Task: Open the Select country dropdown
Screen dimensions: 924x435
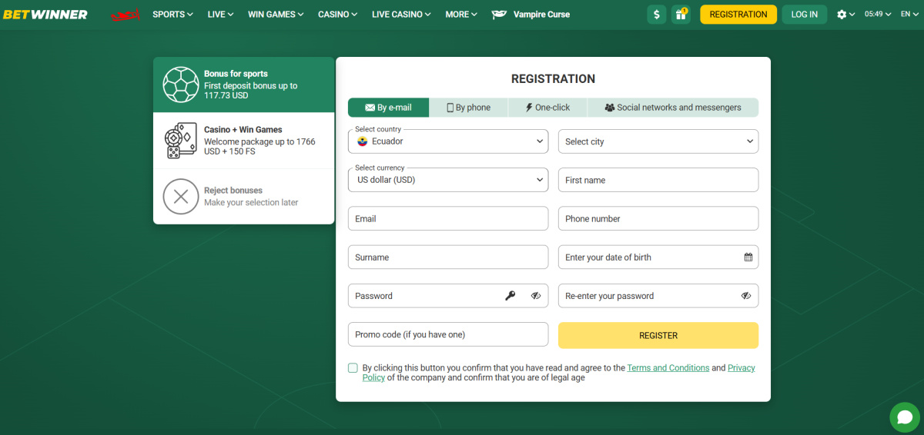Action: (448, 141)
